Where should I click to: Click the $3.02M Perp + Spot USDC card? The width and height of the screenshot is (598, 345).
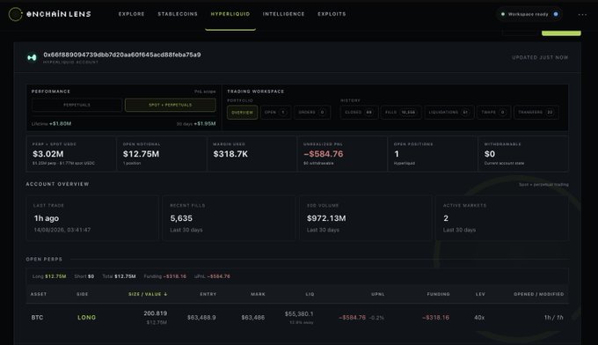[71, 154]
